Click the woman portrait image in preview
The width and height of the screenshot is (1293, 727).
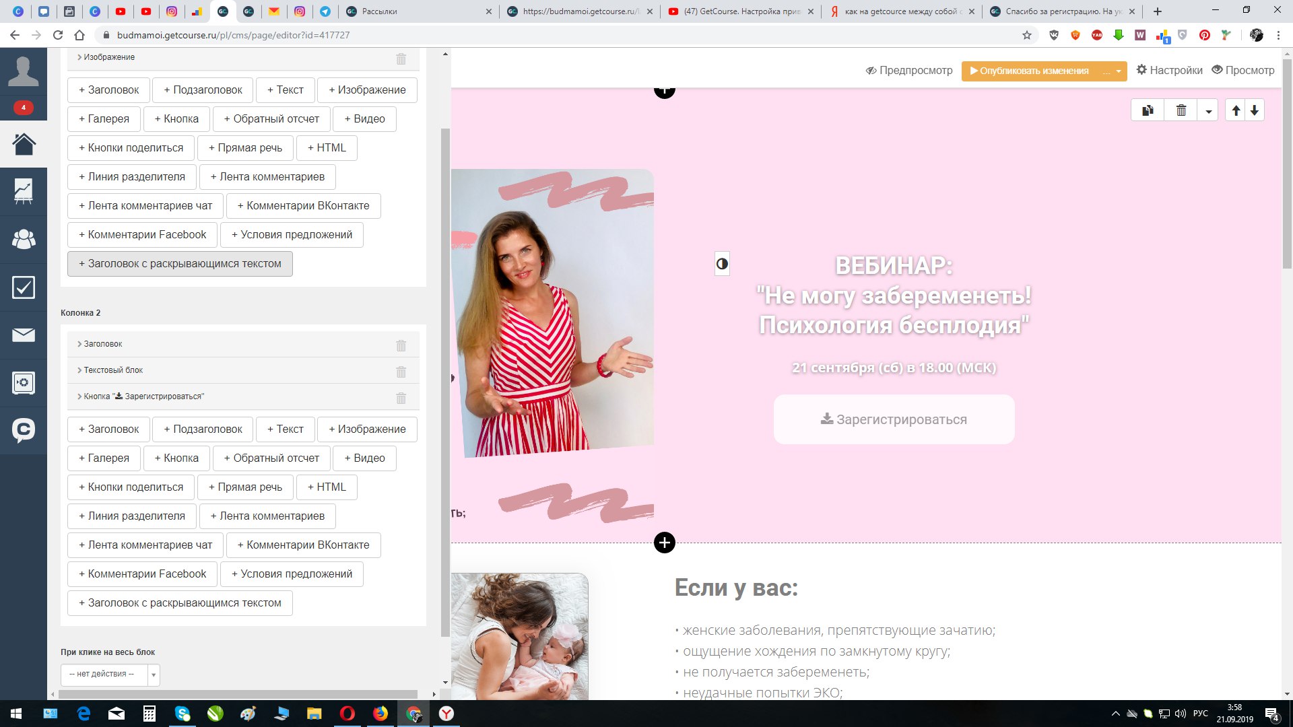coord(552,313)
